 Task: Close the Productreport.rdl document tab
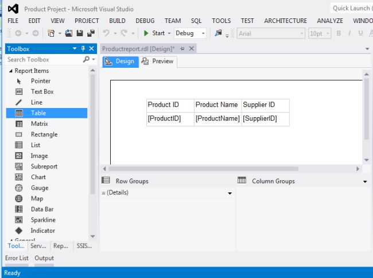[x=192, y=49]
